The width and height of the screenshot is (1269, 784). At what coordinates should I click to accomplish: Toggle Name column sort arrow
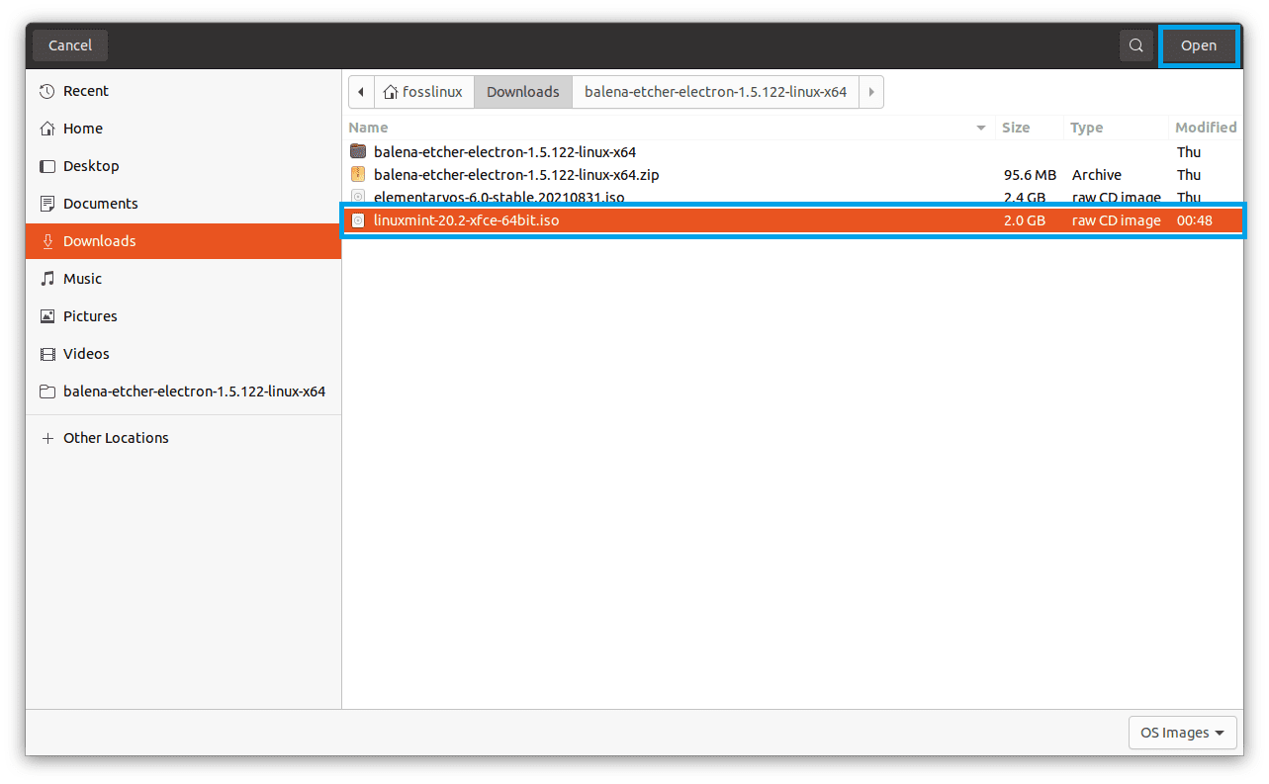click(981, 128)
